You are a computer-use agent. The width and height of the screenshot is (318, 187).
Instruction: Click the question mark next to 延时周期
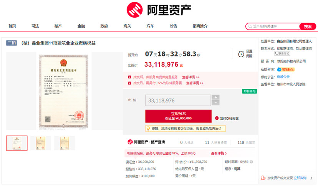coord(251,162)
